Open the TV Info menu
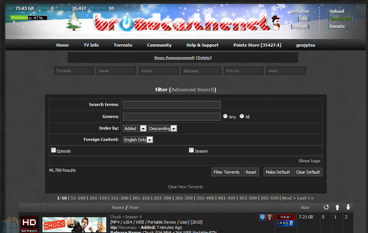This screenshot has height=233, width=368. click(x=91, y=45)
